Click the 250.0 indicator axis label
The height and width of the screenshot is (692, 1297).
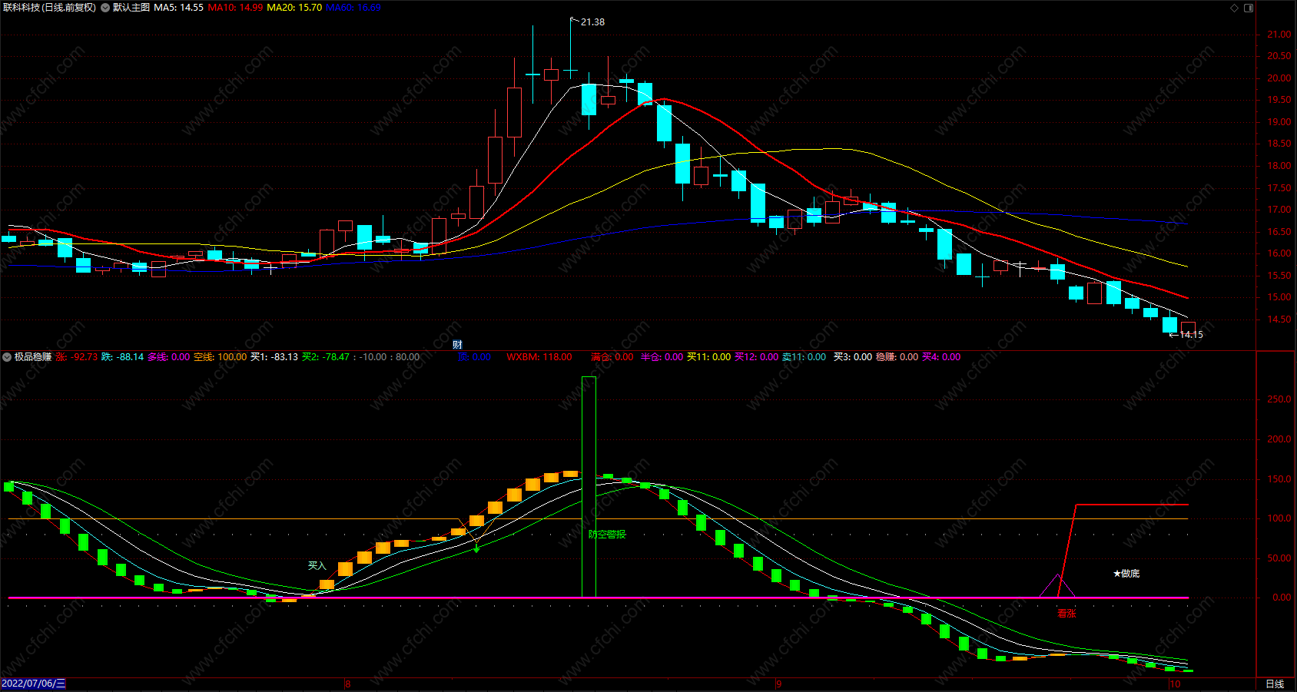pos(1279,399)
